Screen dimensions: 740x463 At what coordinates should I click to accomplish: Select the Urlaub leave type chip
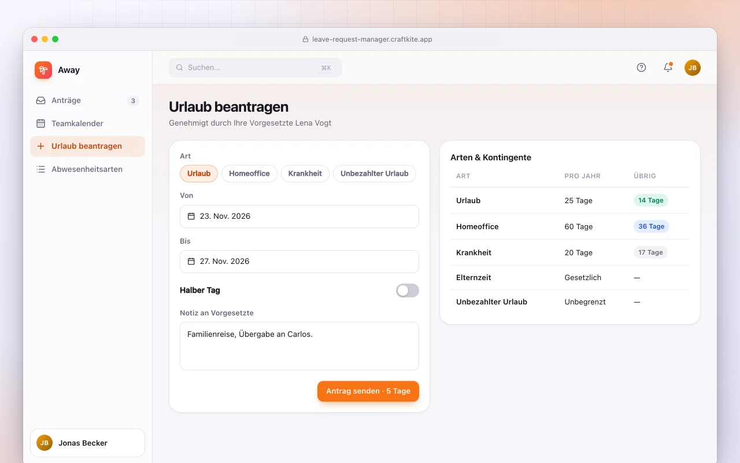pyautogui.click(x=199, y=174)
